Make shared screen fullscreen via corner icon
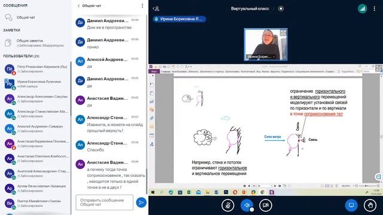 379,68
